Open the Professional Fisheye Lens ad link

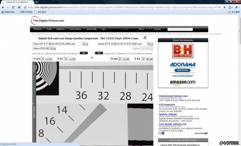coord(173,96)
